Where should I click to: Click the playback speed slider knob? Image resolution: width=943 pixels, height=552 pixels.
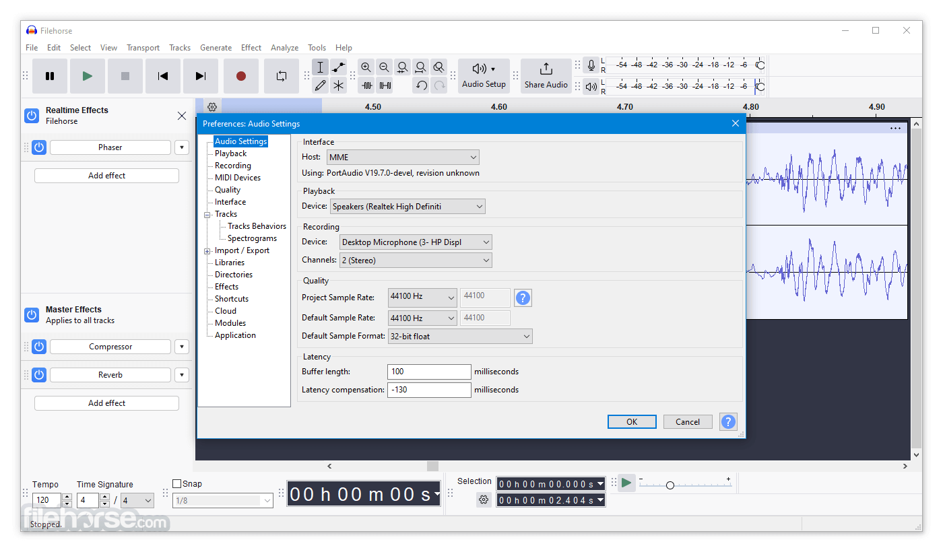pos(670,485)
